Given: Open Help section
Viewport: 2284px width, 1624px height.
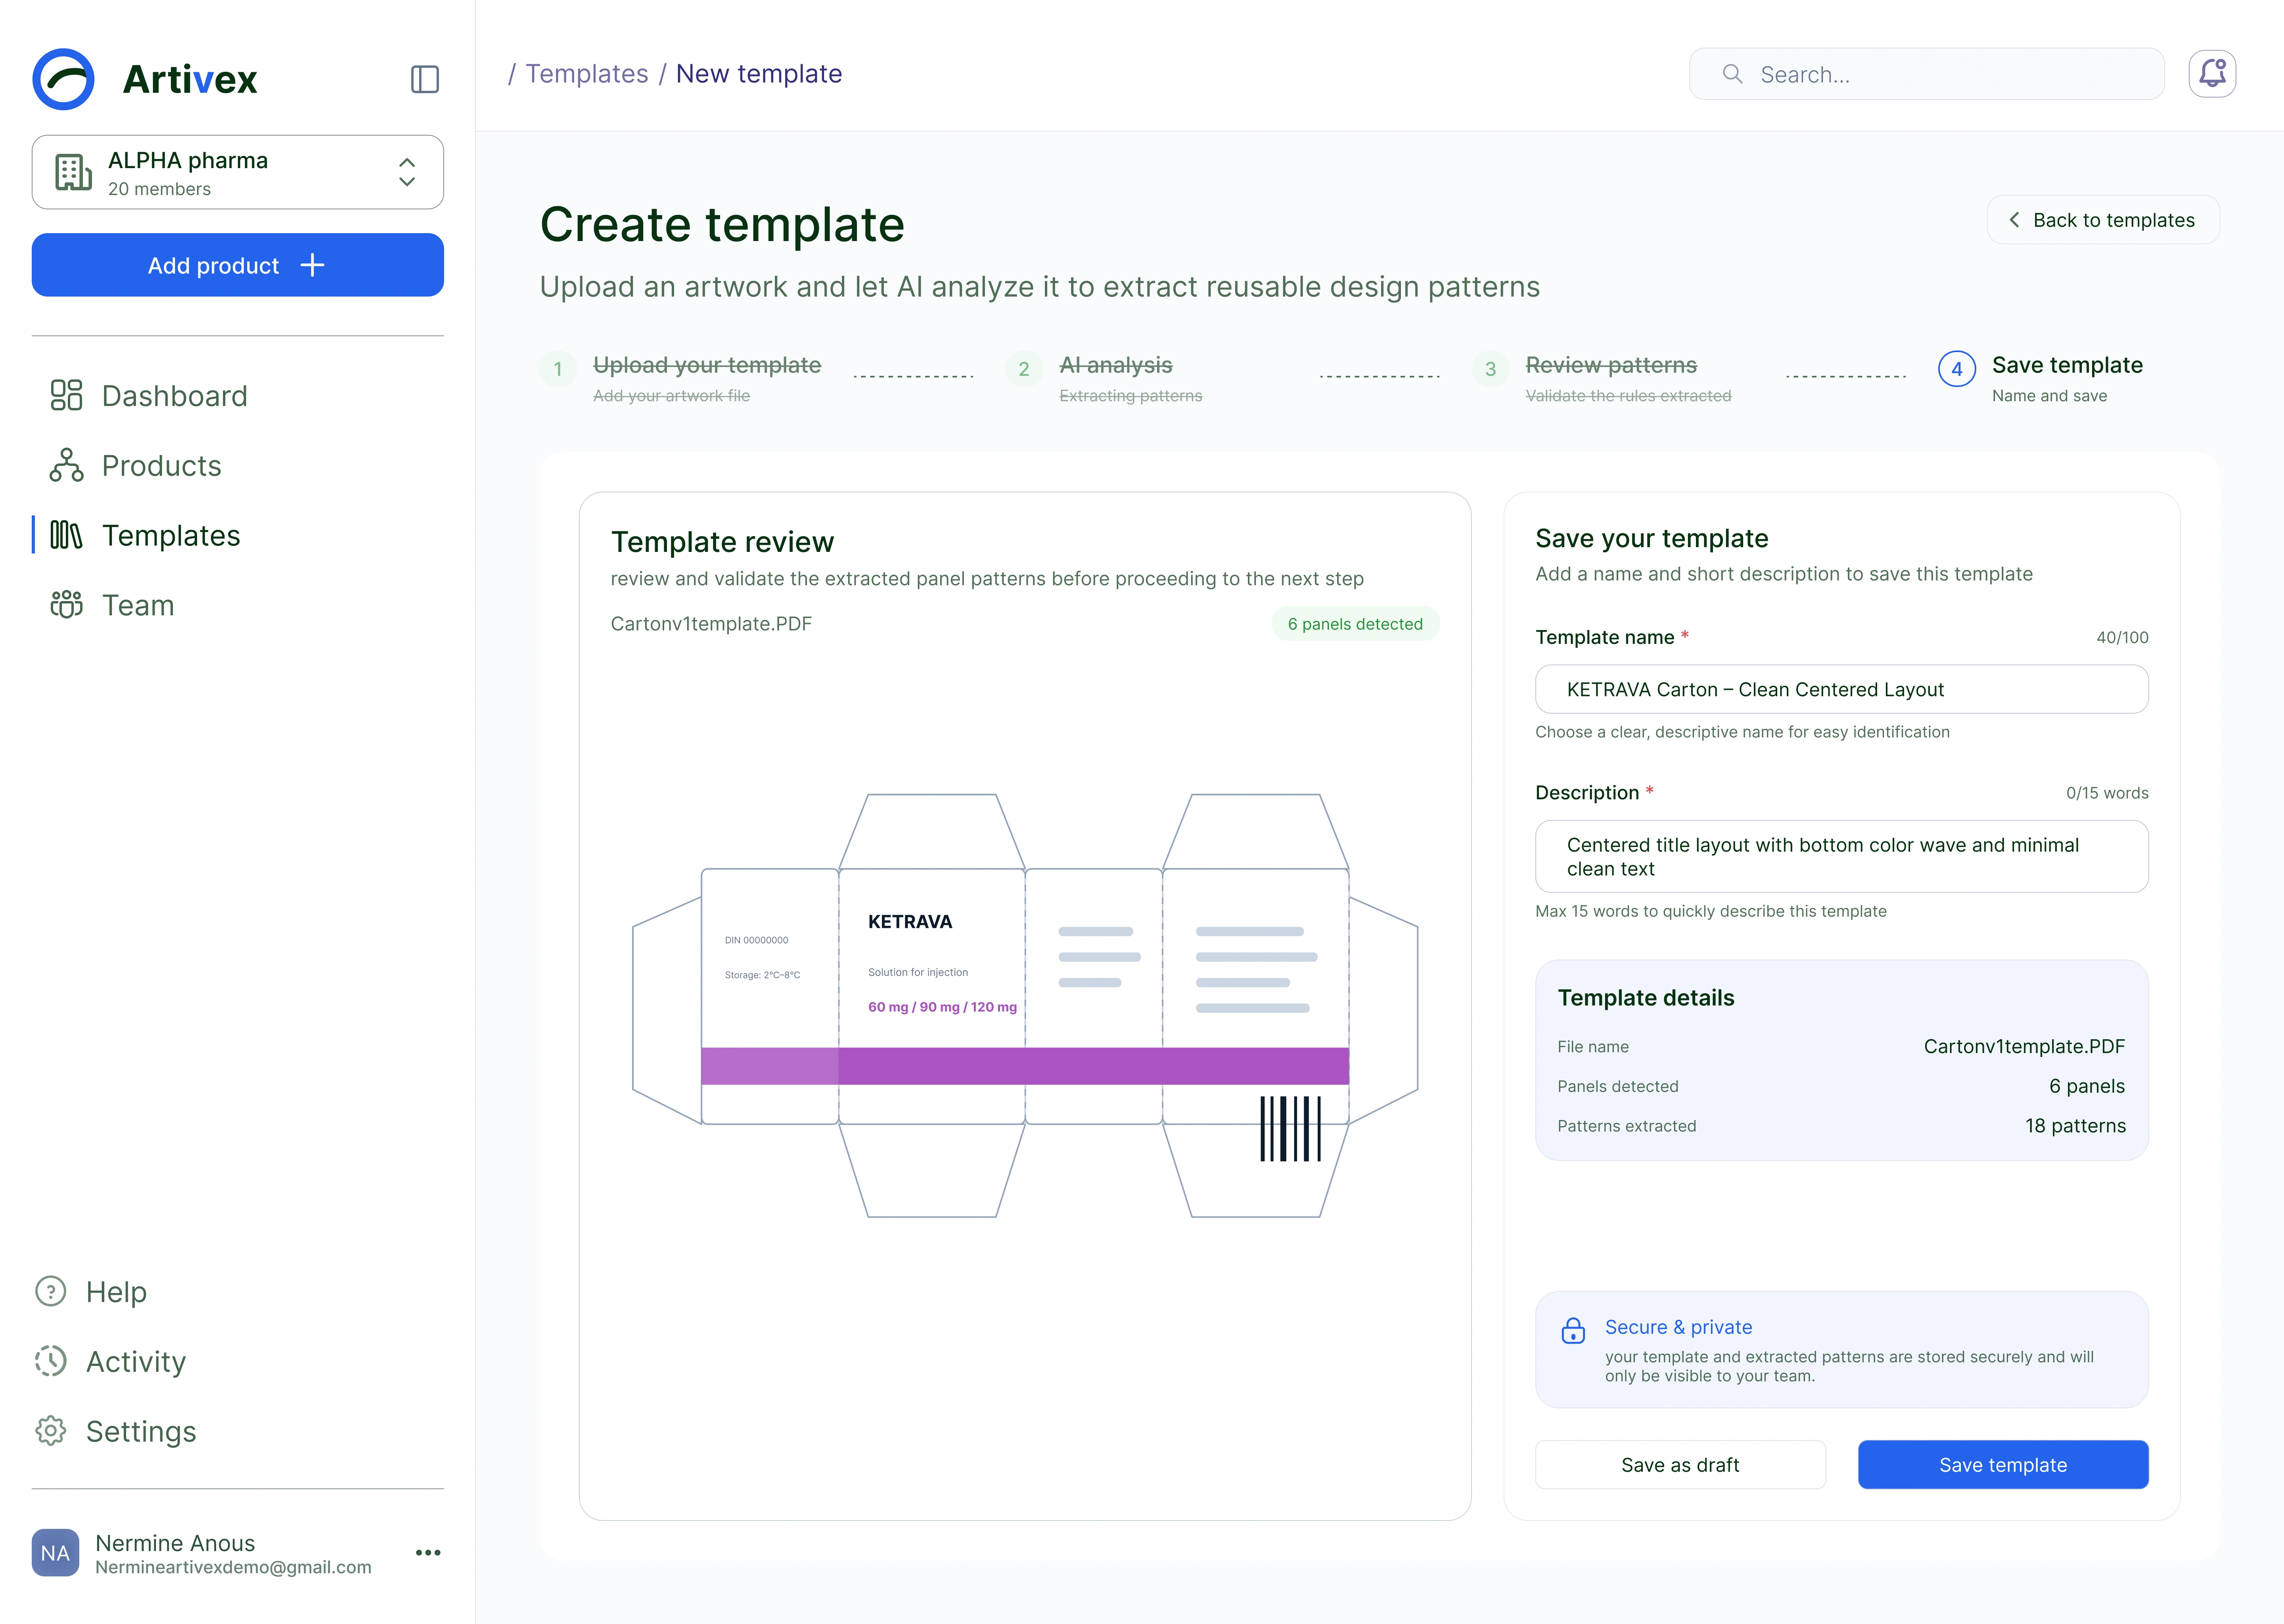Looking at the screenshot, I should click(x=91, y=1292).
